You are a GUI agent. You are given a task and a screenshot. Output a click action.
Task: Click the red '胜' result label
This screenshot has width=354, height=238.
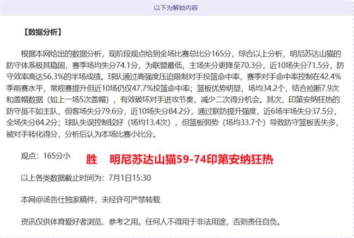[91, 159]
